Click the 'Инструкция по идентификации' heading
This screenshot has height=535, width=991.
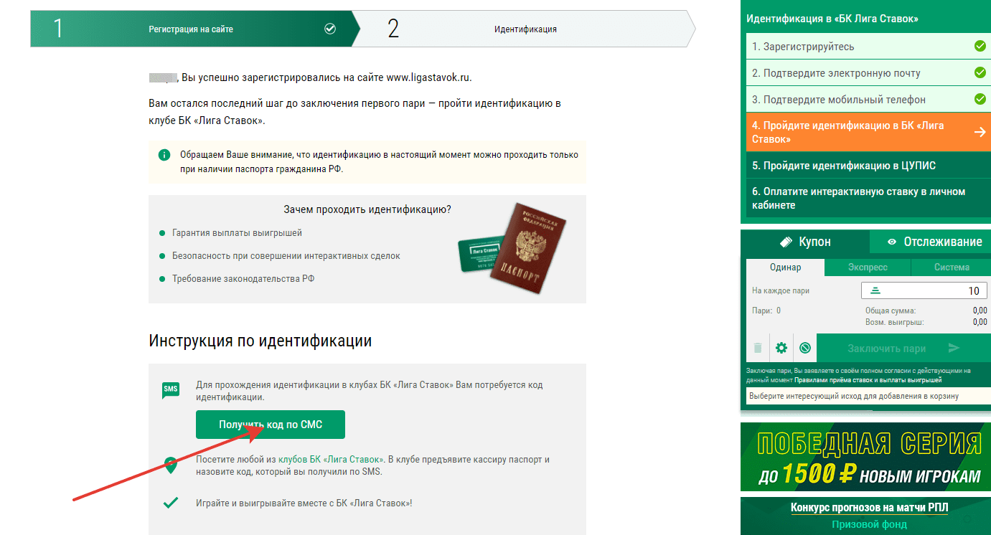pyautogui.click(x=260, y=341)
